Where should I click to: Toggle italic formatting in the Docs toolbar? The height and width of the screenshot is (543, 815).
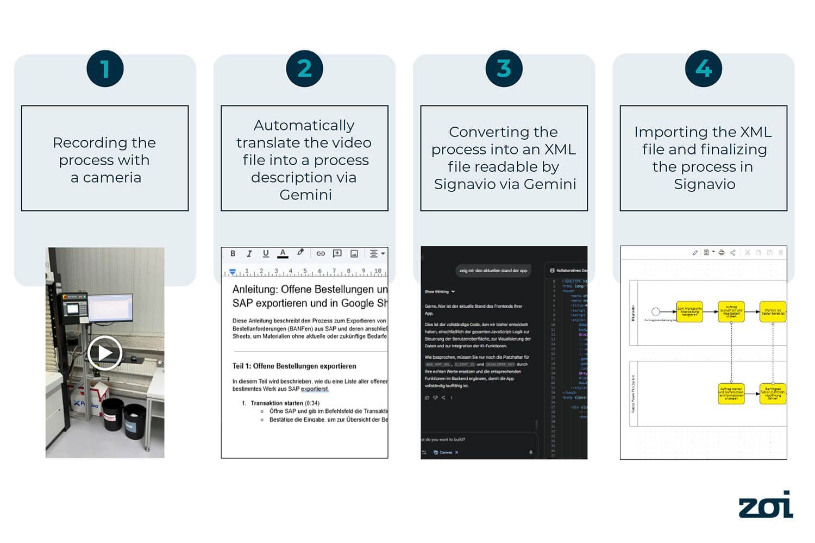click(x=249, y=253)
